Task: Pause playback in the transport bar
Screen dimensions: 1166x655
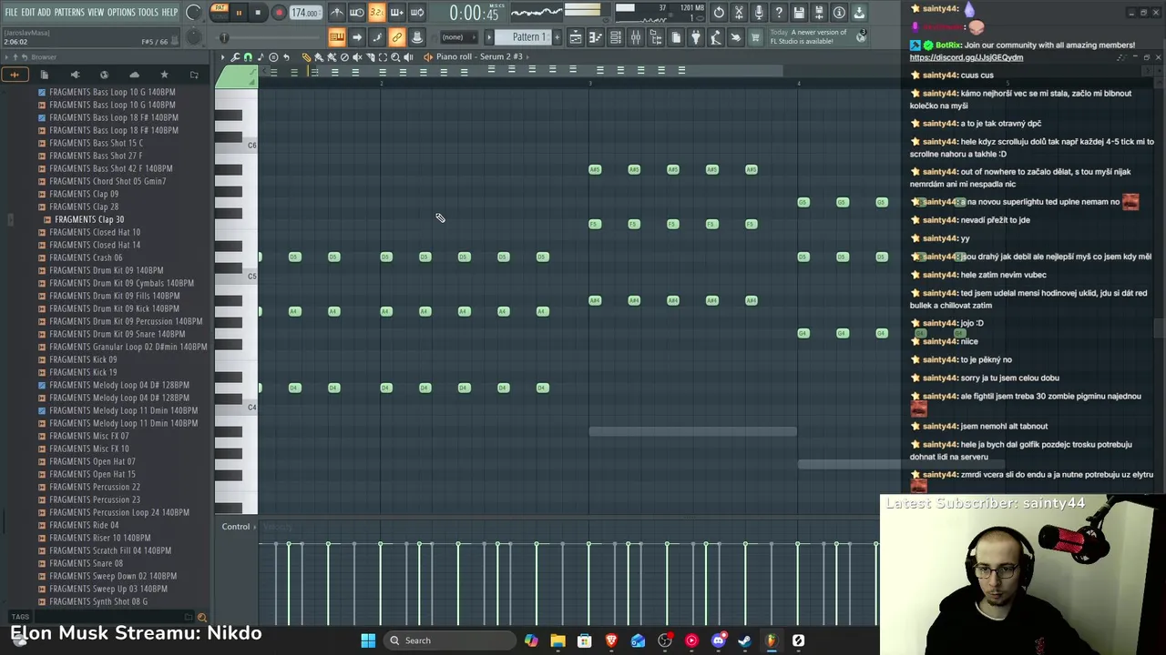Action: click(239, 13)
